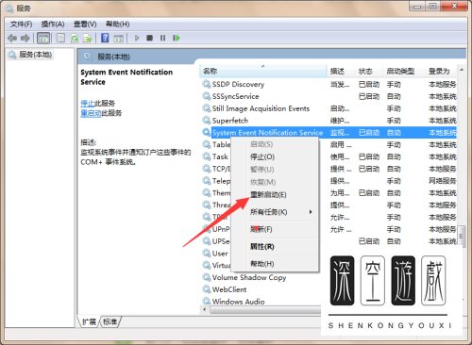Open the 操作(A) menu
472x345 pixels.
[x=53, y=25]
